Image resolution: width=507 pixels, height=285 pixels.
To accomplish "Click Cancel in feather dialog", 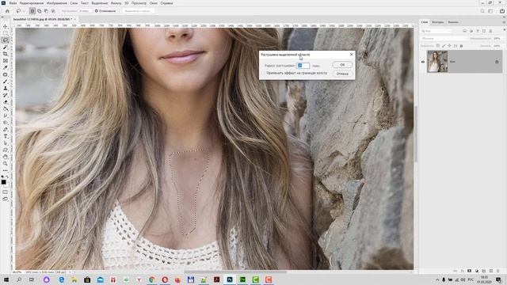I will pos(342,74).
